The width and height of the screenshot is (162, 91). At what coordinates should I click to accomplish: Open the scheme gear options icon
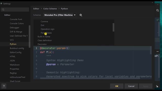coord(81,15)
